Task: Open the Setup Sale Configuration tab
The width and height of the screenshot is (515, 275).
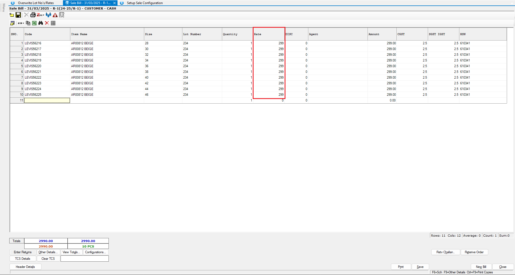Action: click(144, 3)
